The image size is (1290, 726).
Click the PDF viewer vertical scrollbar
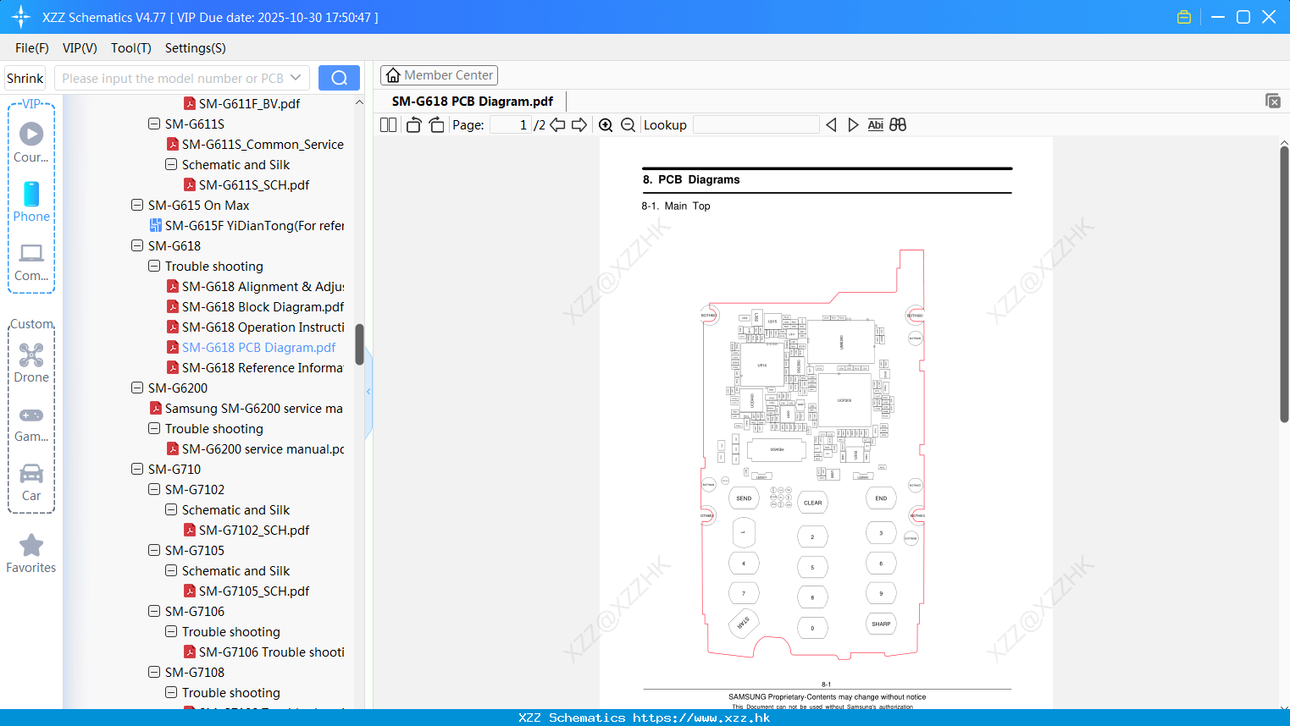tap(1284, 283)
